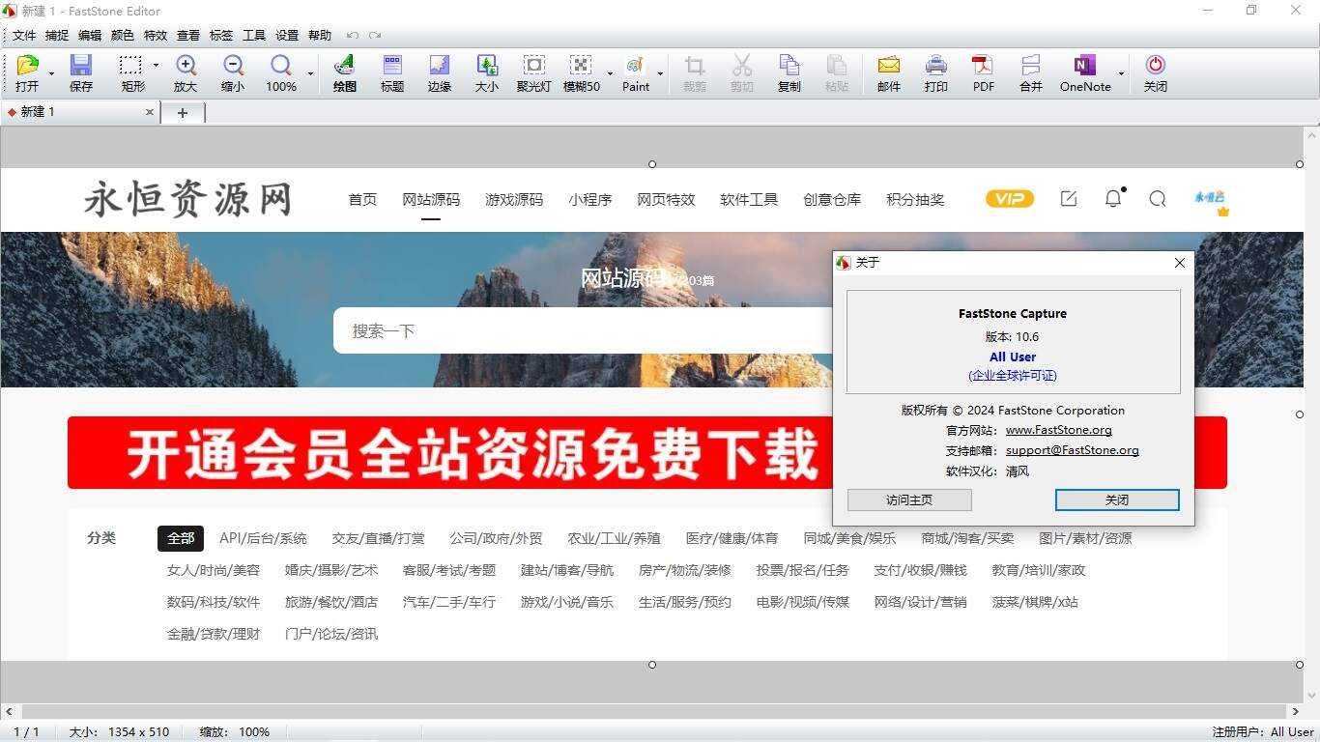Zoom in with the 放大 icon

[x=186, y=72]
